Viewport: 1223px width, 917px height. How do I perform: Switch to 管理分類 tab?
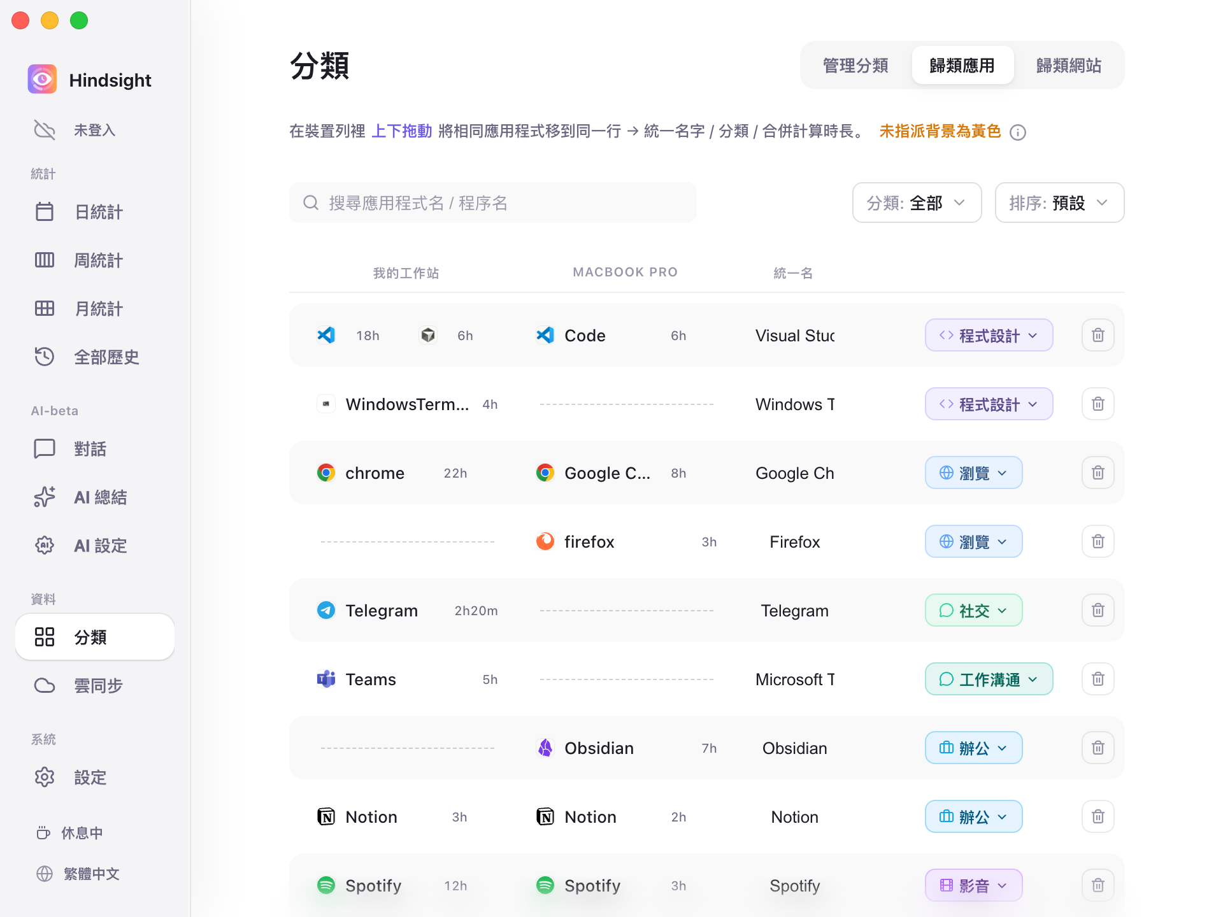click(855, 65)
